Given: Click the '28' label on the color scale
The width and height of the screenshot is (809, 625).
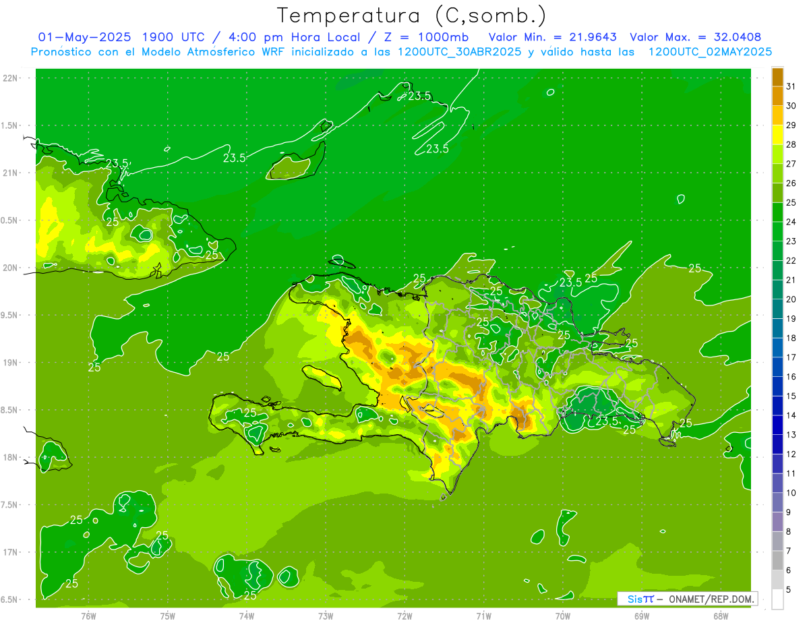Looking at the screenshot, I should click(x=791, y=144).
